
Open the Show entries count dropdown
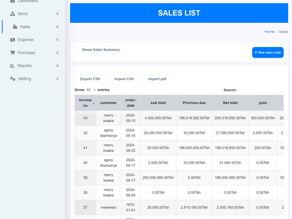point(91,90)
